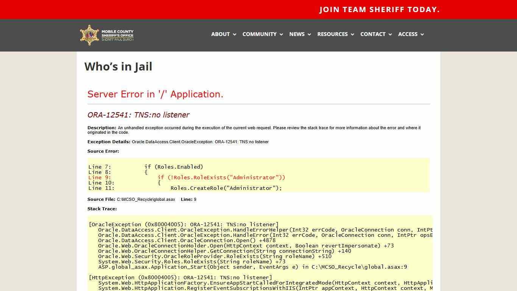This screenshot has height=291, width=517.
Task: Click the italic ORA-12541 TNS:no listener message
Action: (138, 115)
